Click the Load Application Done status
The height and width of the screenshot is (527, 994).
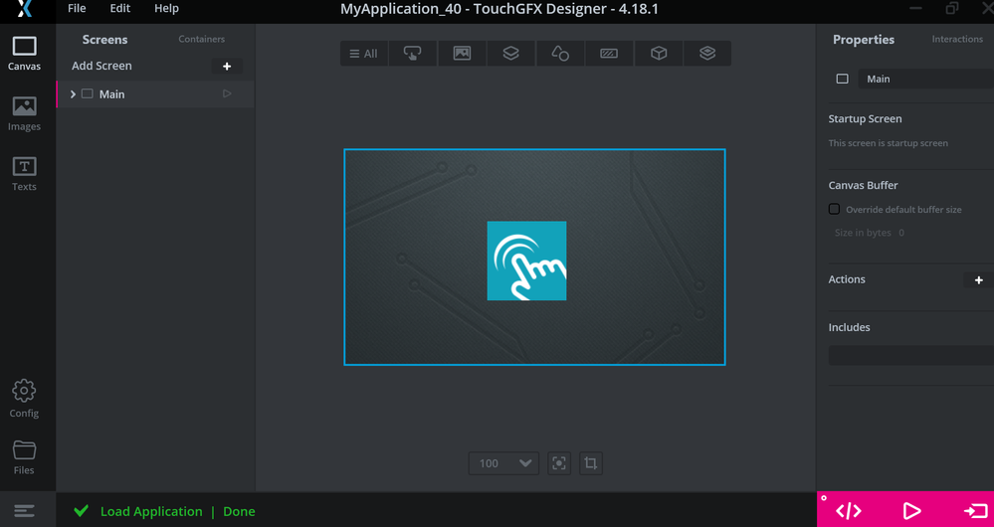coord(177,511)
